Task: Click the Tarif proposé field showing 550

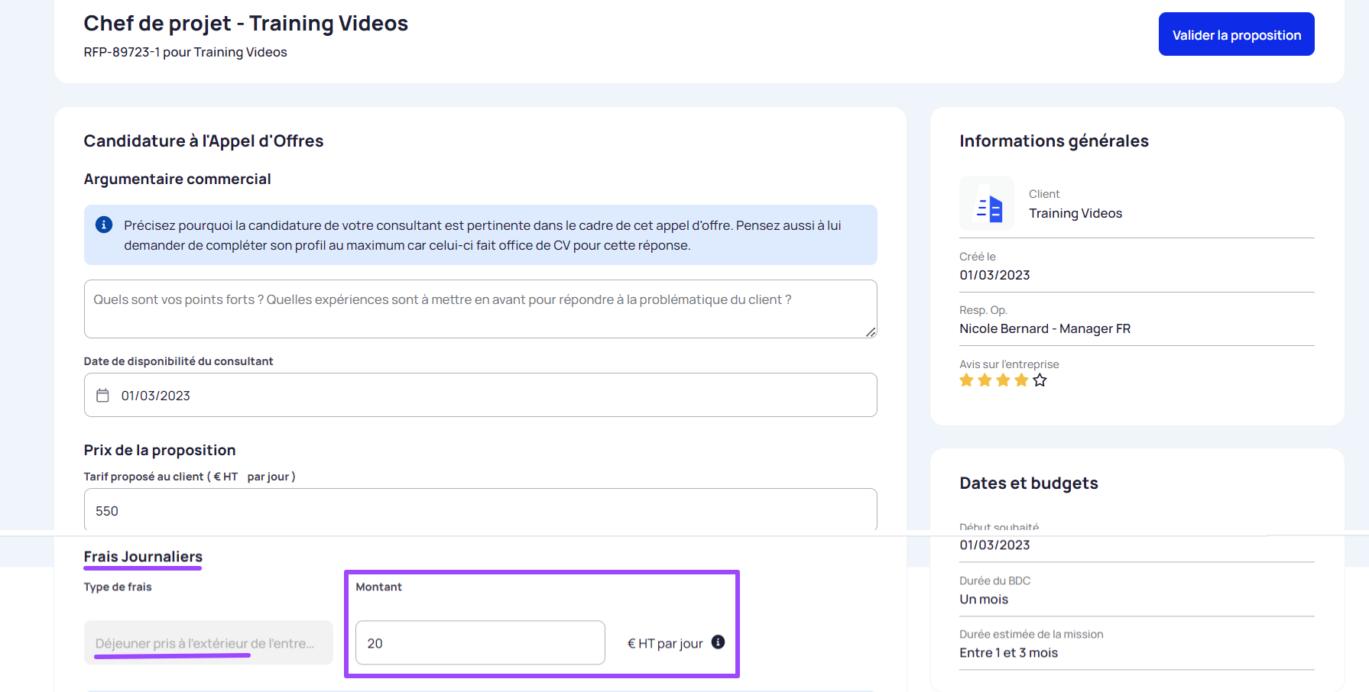Action: [480, 509]
